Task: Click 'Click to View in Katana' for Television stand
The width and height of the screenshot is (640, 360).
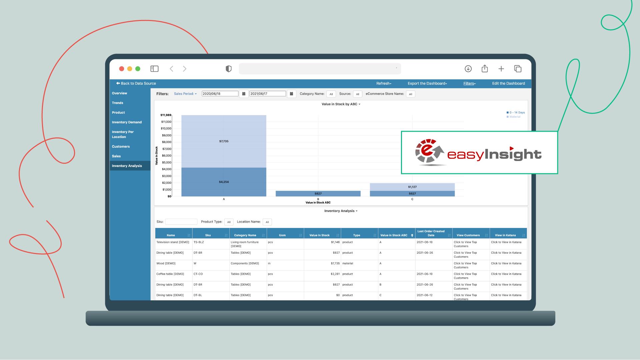Action: point(506,242)
